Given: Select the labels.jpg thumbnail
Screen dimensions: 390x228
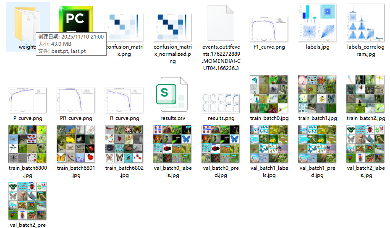Looking at the screenshot, I should pyautogui.click(x=317, y=23).
